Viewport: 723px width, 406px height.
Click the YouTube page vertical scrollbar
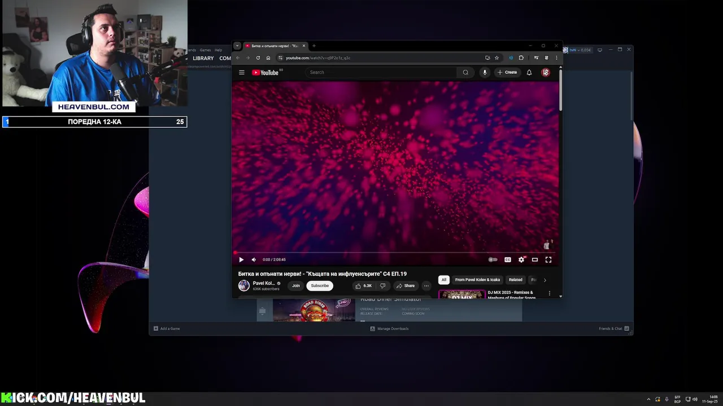pos(560,90)
